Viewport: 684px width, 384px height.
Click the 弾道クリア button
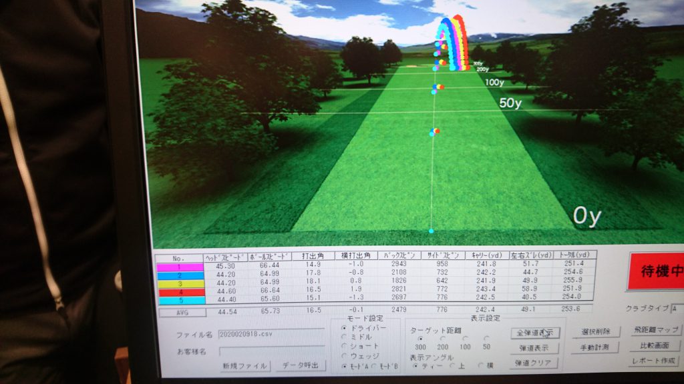pos(532,363)
